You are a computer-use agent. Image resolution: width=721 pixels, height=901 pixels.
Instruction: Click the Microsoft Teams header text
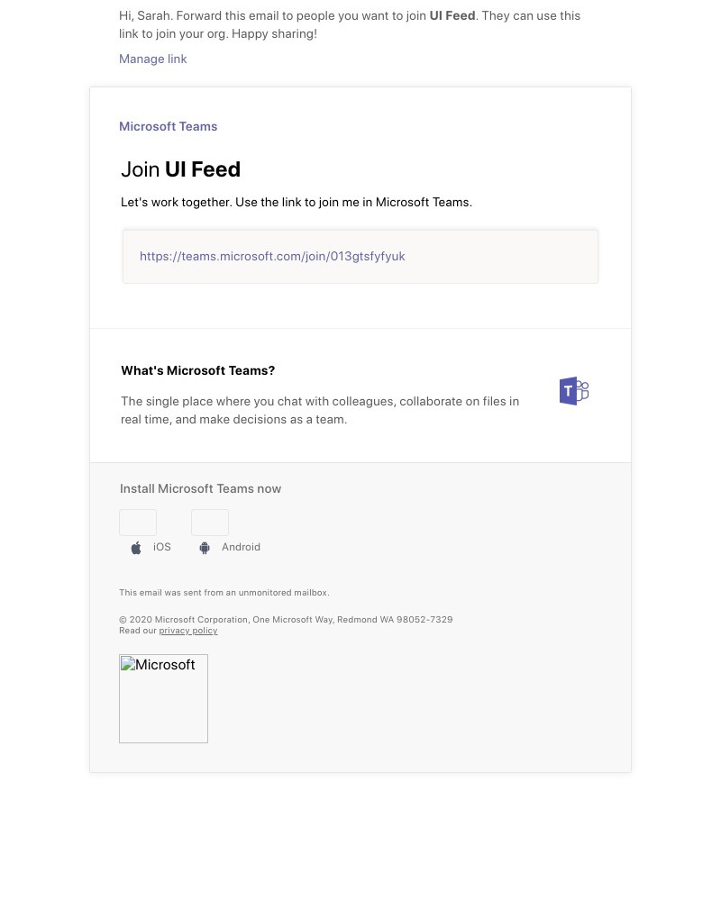(x=168, y=126)
